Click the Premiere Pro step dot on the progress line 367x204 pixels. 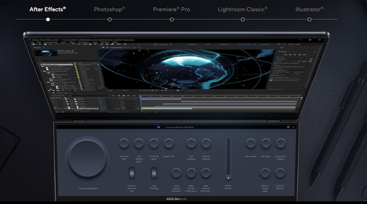tap(172, 19)
